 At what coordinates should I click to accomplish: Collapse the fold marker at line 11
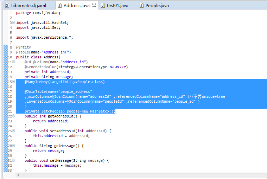pos(14,62)
